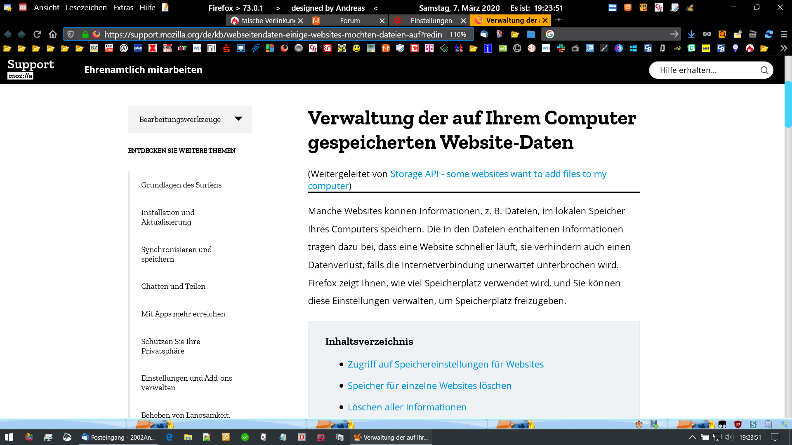Reset the 110% zoom level badge
Image resolution: width=792 pixels, height=445 pixels.
457,34
